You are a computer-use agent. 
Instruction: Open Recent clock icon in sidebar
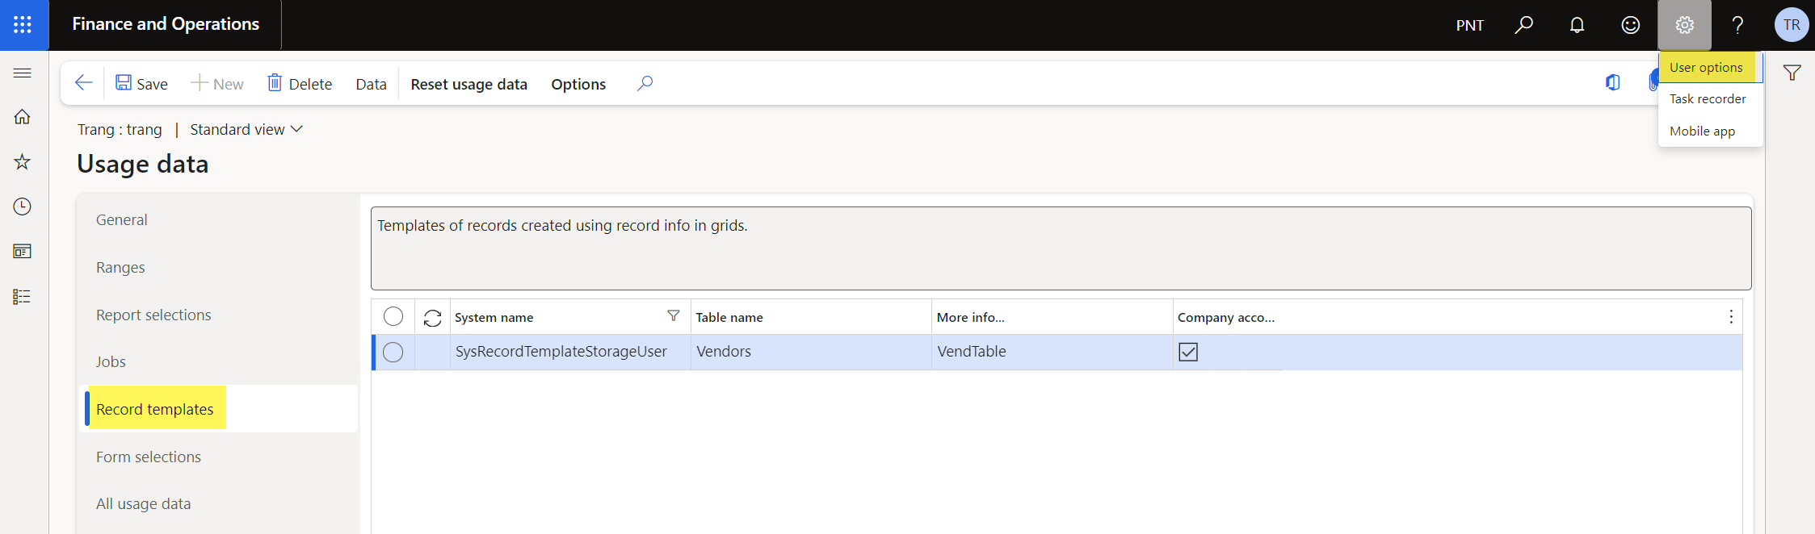(x=23, y=207)
